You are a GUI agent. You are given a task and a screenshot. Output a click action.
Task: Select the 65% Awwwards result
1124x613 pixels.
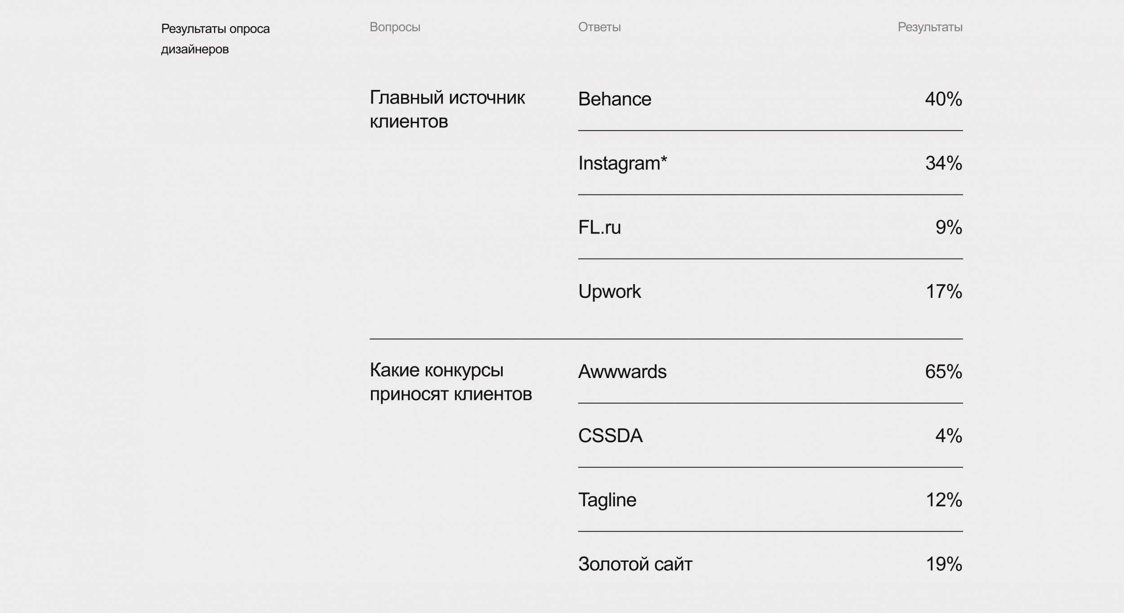943,372
